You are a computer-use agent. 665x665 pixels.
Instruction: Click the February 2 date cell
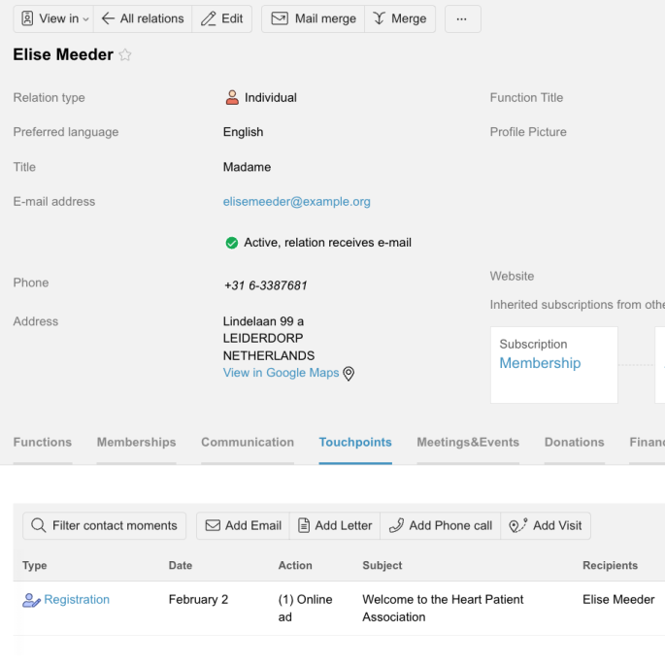tap(198, 599)
